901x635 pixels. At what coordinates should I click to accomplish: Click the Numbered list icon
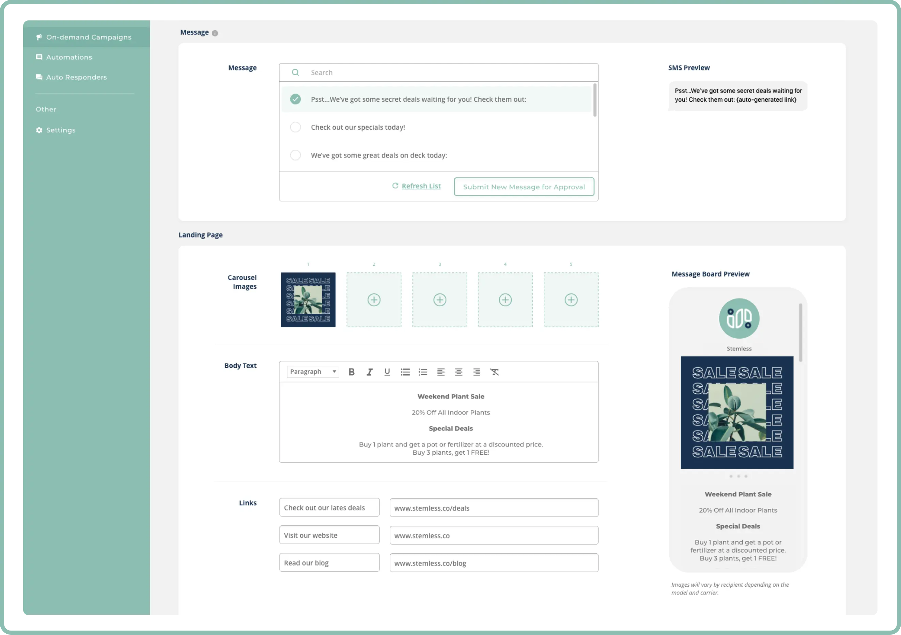423,372
